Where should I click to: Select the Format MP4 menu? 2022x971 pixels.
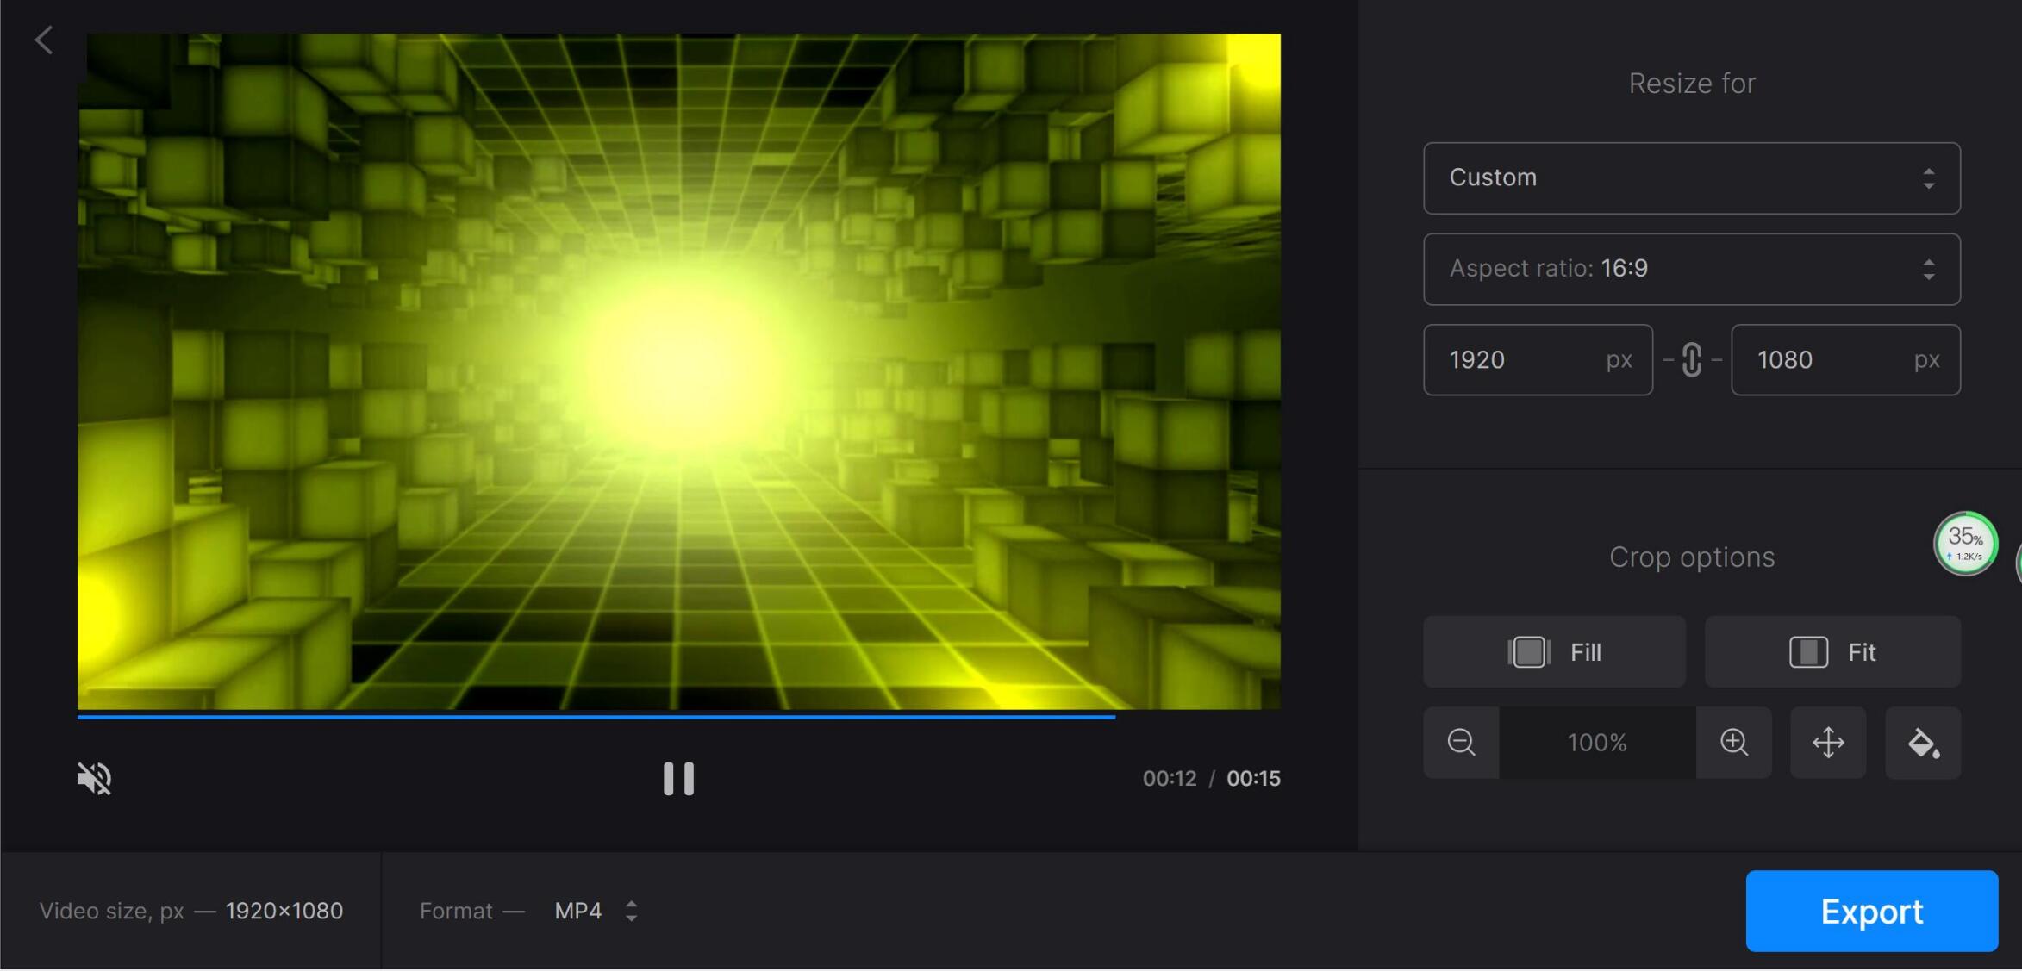click(x=595, y=912)
